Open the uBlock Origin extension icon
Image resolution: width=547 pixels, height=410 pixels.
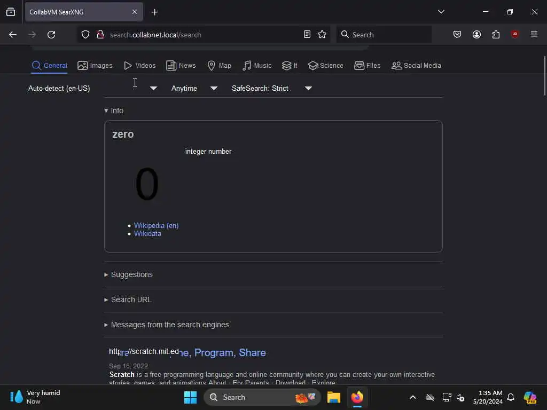[514, 34]
